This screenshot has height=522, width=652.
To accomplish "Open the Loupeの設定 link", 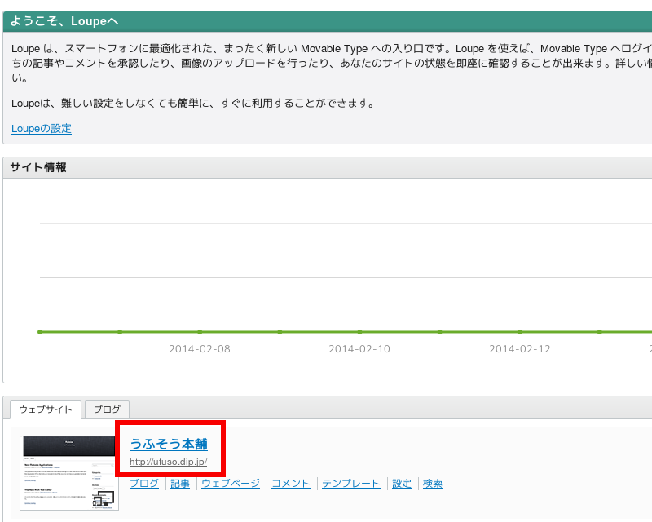I will point(42,129).
